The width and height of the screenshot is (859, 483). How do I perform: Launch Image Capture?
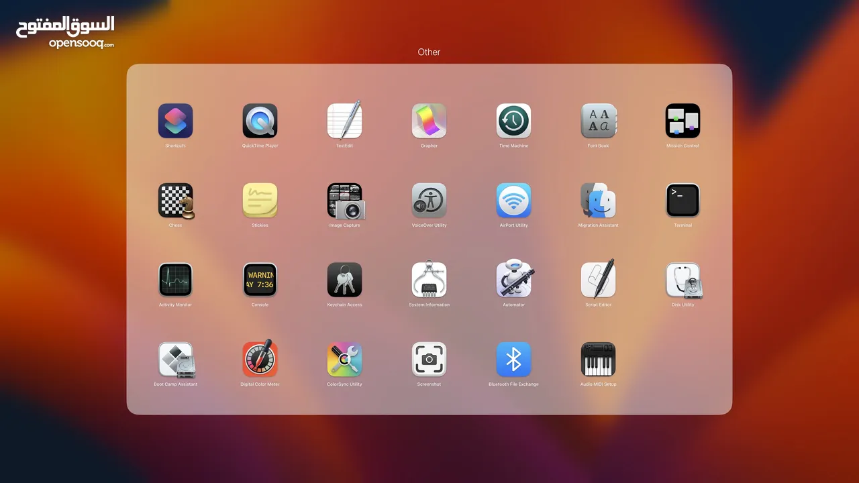[x=346, y=201]
